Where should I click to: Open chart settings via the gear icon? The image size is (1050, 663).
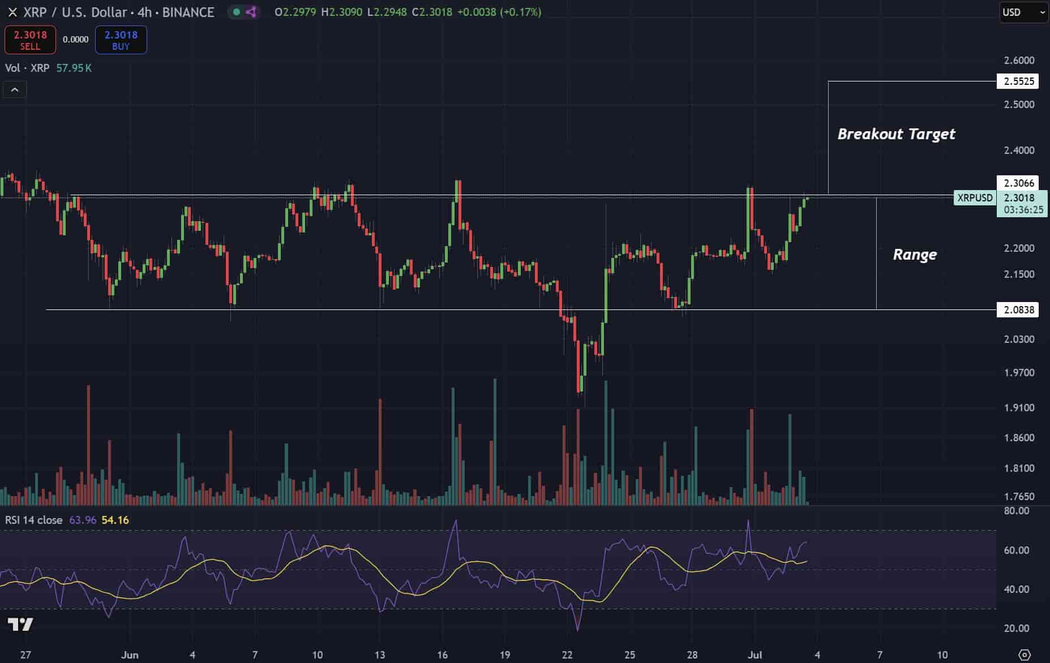(x=1025, y=655)
